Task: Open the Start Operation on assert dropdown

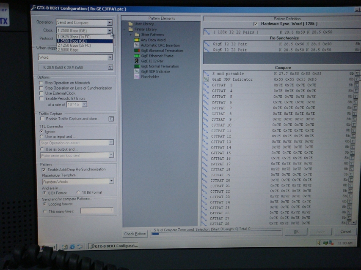Action: 111,143
